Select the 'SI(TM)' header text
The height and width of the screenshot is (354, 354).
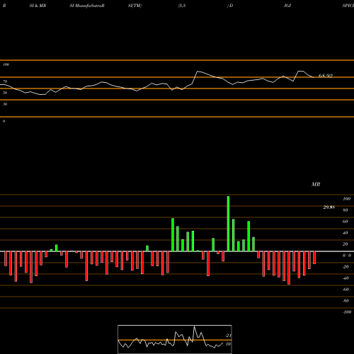point(135,6)
